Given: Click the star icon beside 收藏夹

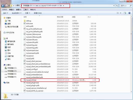Looking at the screenshot, I should [x=5, y=18].
